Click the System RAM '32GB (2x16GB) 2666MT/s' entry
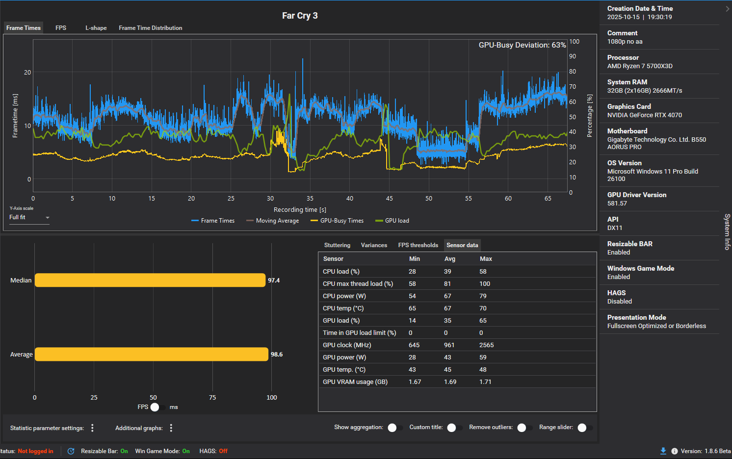The image size is (732, 459). [645, 91]
